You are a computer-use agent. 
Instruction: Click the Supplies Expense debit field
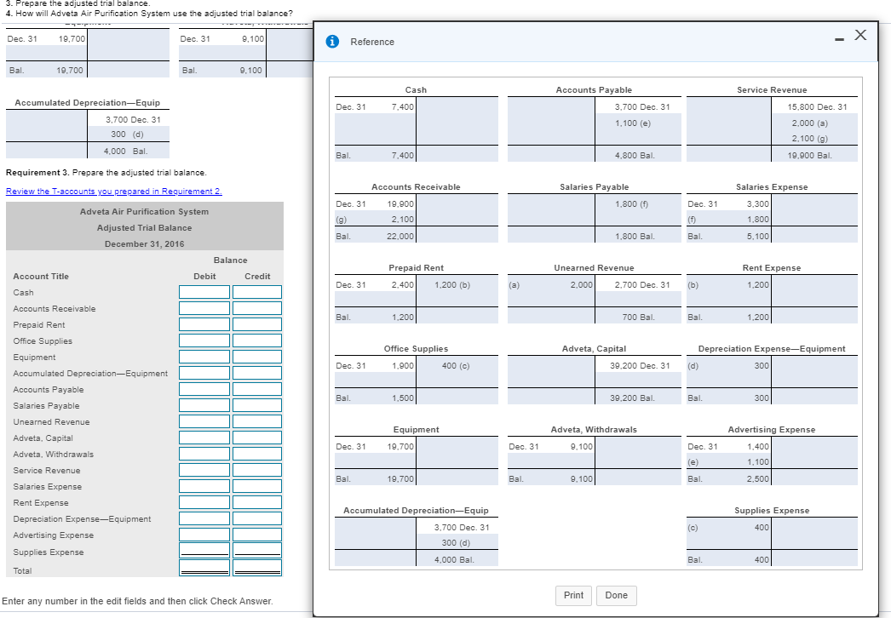coord(204,551)
